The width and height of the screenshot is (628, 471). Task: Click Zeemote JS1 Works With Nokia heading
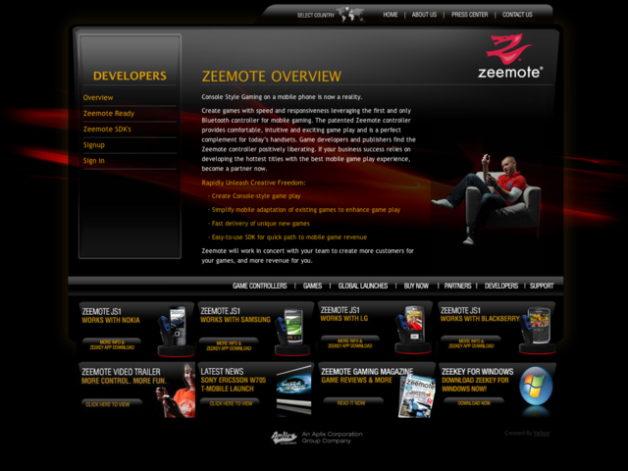pyautogui.click(x=111, y=316)
